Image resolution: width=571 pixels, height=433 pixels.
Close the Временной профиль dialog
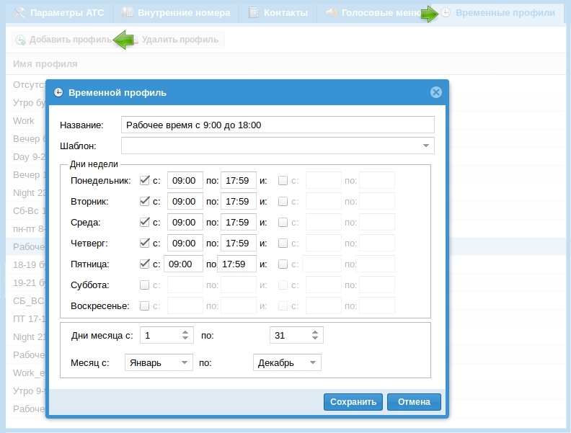[x=435, y=92]
